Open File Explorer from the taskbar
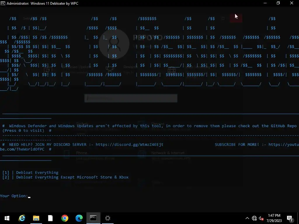 click(x=36, y=218)
